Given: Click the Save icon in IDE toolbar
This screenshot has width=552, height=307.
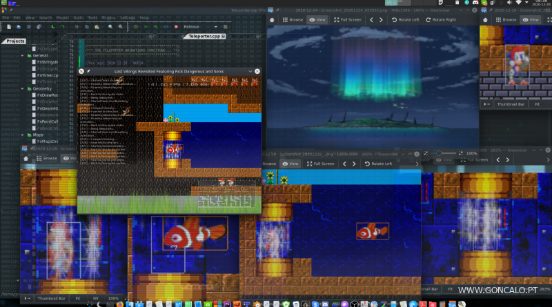Looking at the screenshot, I should [29, 27].
